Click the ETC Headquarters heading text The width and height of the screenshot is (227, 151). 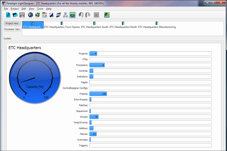click(25, 48)
